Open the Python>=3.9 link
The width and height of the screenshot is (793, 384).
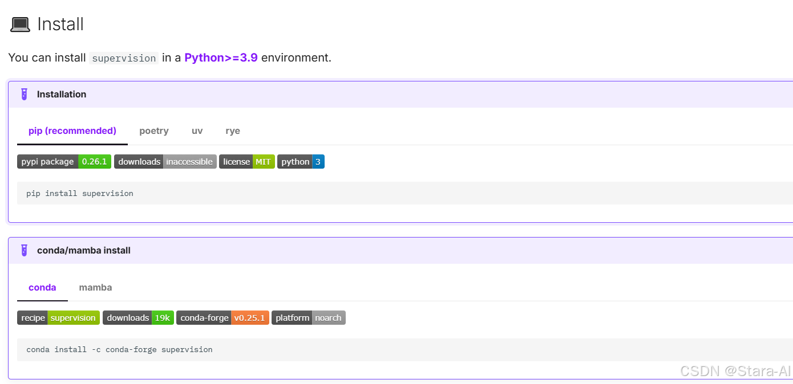221,58
